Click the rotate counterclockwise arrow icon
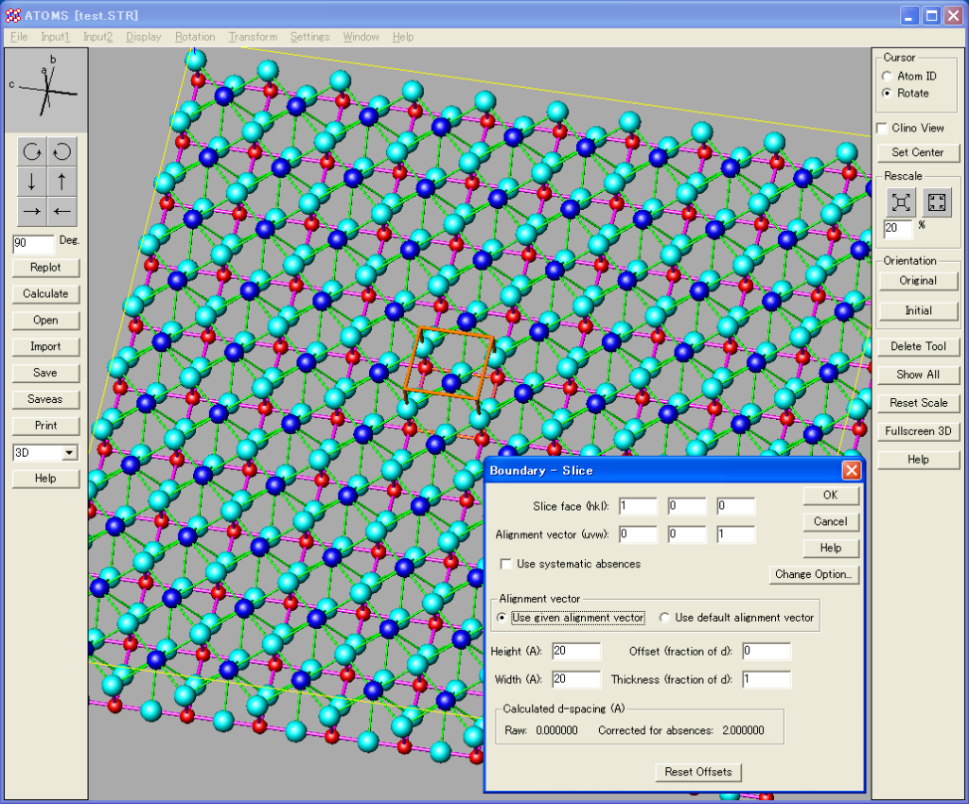Screen dimensions: 969x804 click(61, 151)
